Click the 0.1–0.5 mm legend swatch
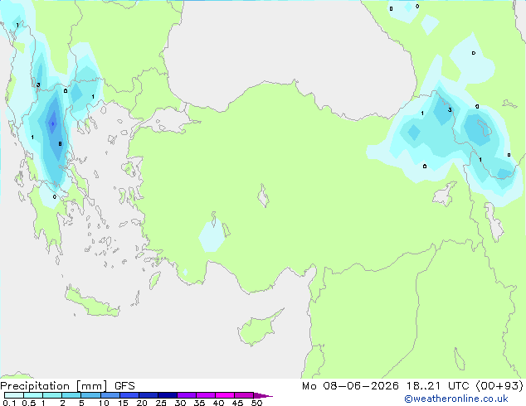The image size is (526, 406). tap(14, 395)
